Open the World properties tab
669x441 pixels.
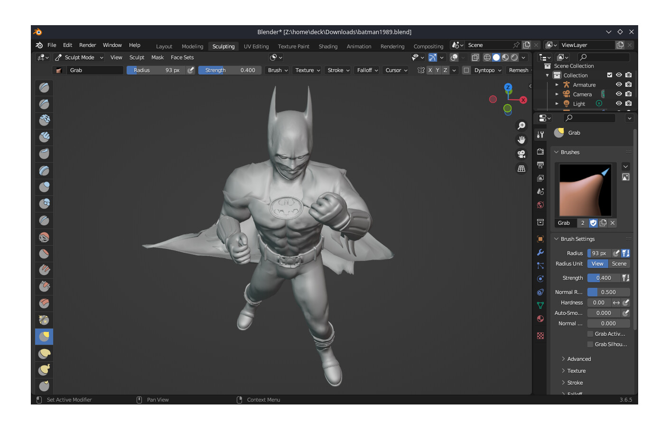coord(540,205)
